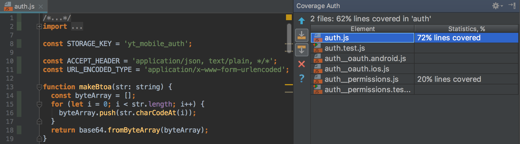
Task: Click the '72% lines covered' cell
Action: (x=466, y=38)
